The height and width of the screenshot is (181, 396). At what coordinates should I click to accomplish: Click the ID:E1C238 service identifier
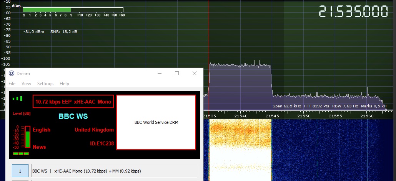tap(102, 144)
